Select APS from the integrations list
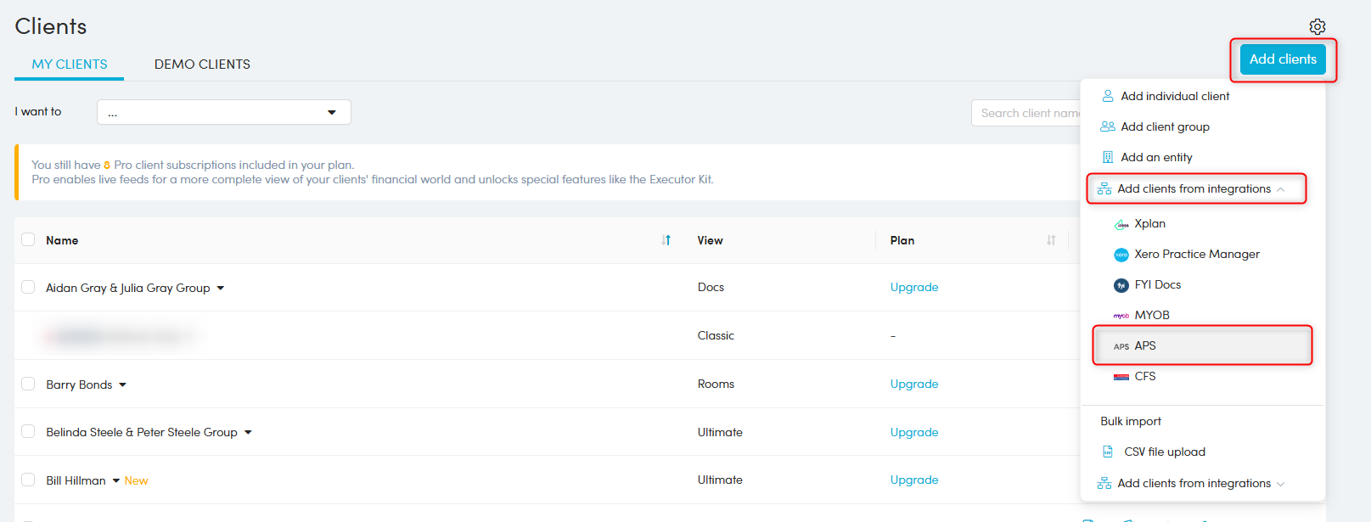 [x=1145, y=345]
